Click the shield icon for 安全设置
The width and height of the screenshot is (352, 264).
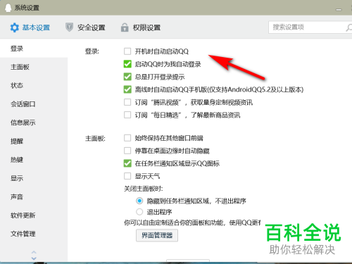click(x=69, y=27)
